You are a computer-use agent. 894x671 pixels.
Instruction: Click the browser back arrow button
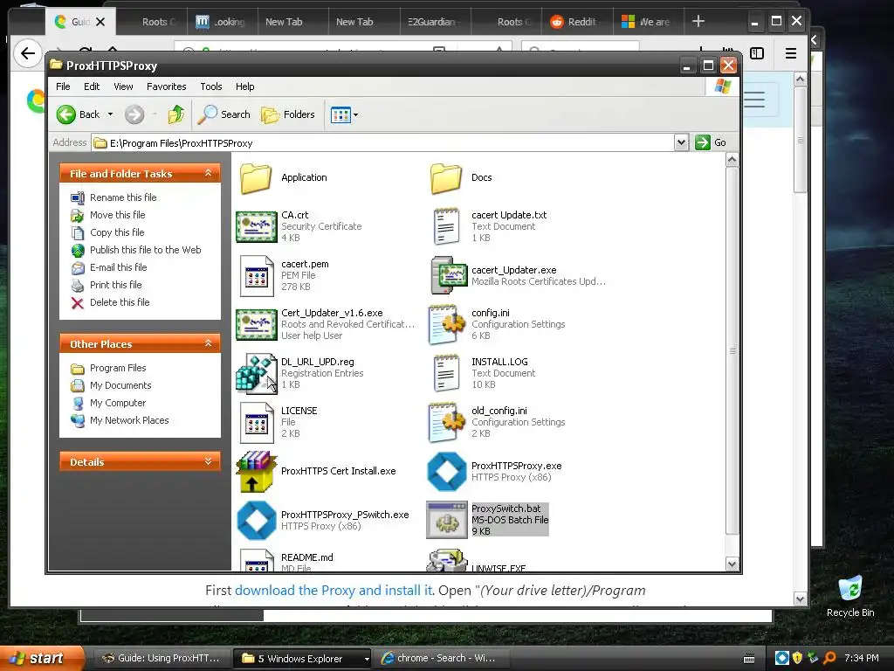click(27, 53)
